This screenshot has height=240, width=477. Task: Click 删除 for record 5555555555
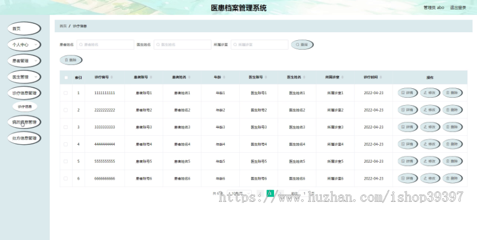pos(453,161)
